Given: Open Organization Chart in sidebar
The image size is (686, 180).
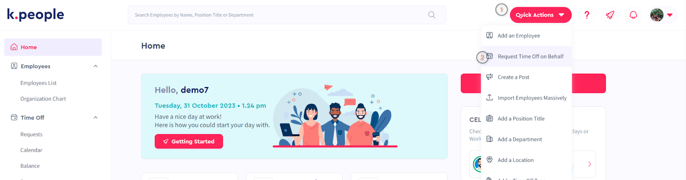Looking at the screenshot, I should [43, 99].
